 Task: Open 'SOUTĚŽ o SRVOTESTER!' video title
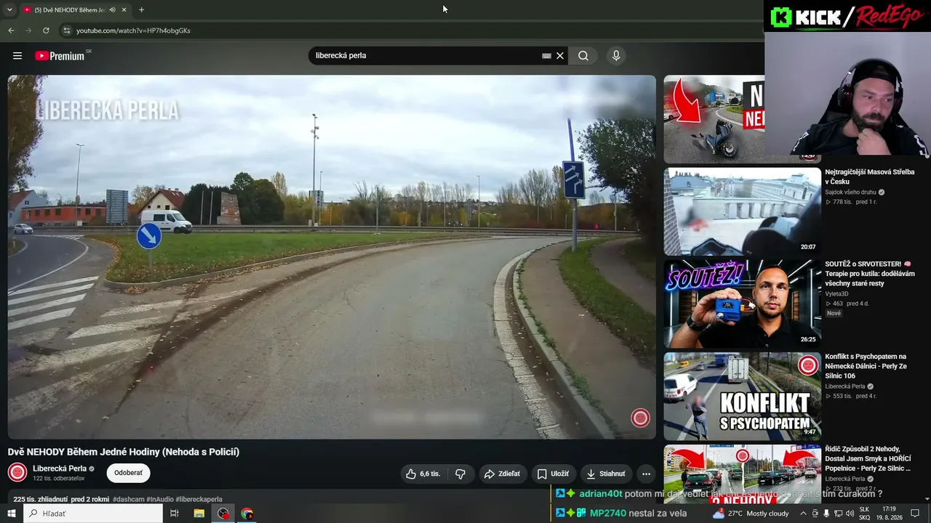tap(870, 274)
